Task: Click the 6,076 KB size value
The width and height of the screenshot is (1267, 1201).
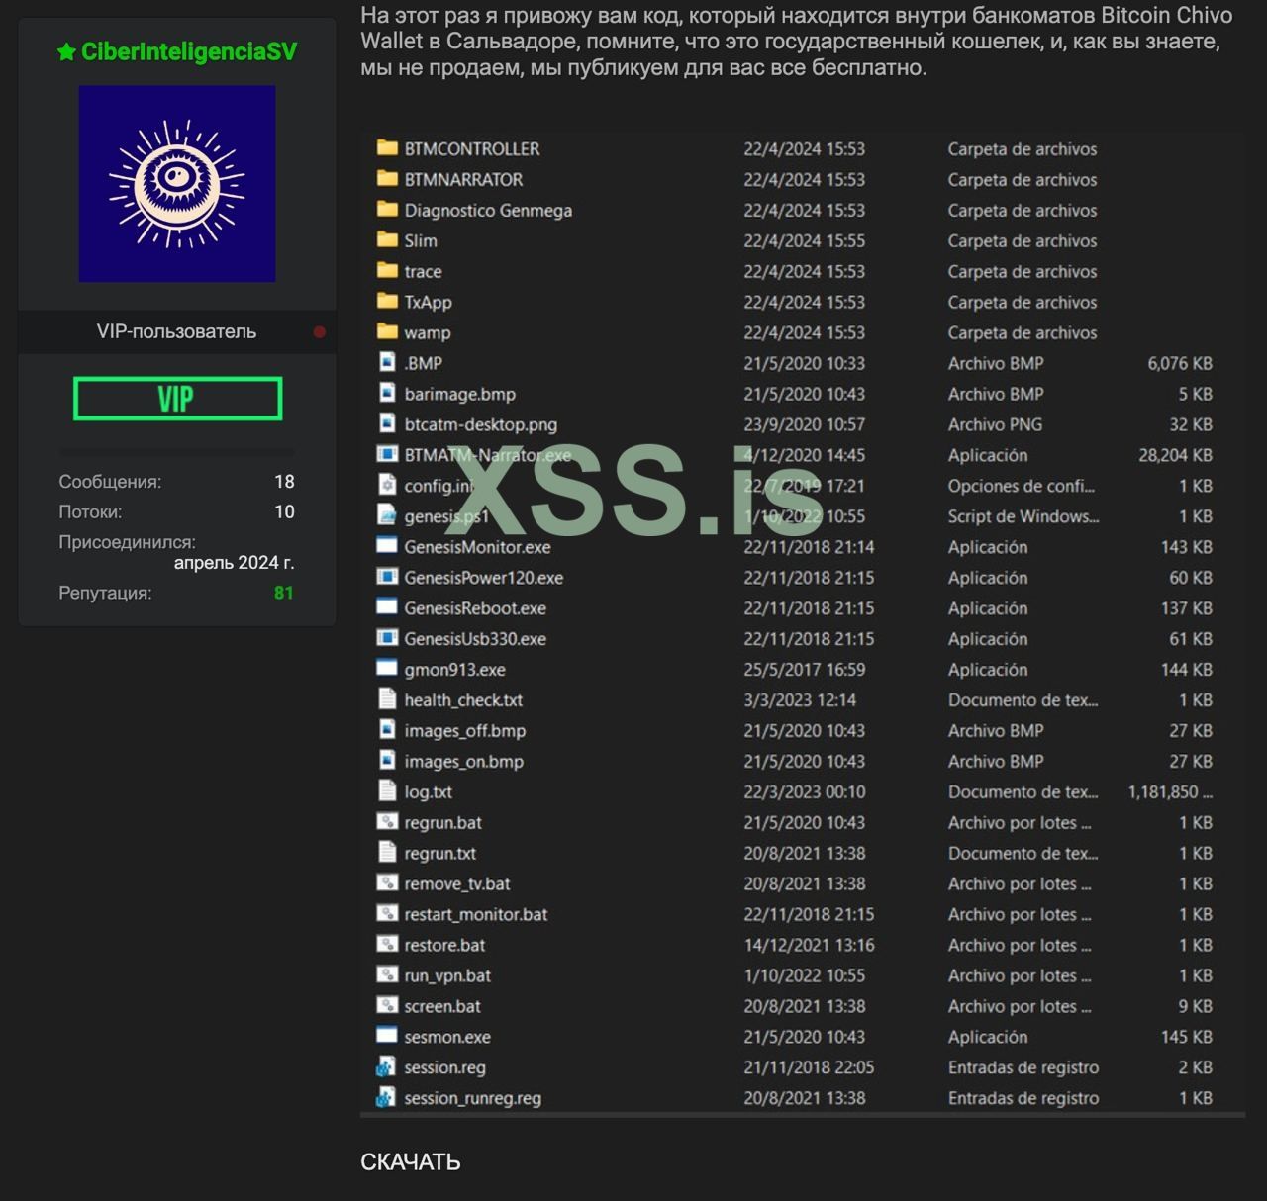Action: (x=1180, y=363)
